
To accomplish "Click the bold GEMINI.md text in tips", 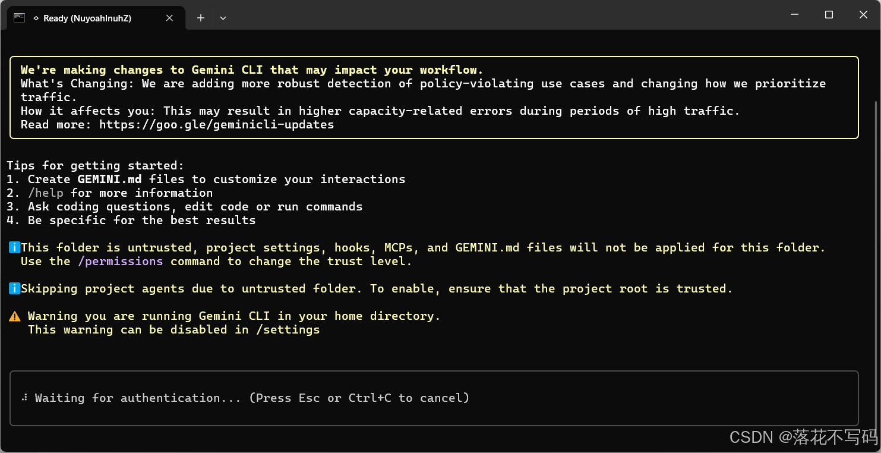I will click(110, 179).
